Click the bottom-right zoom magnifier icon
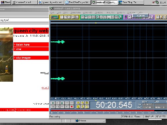 coord(87,107)
